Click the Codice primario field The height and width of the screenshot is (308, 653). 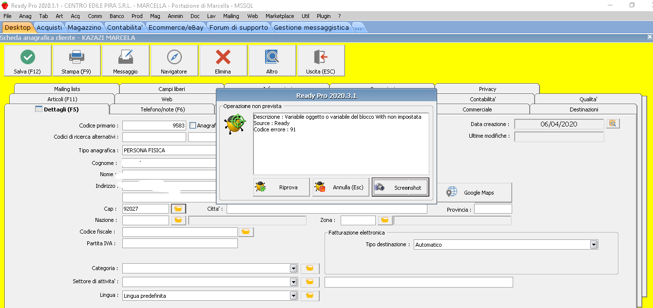[x=154, y=126]
